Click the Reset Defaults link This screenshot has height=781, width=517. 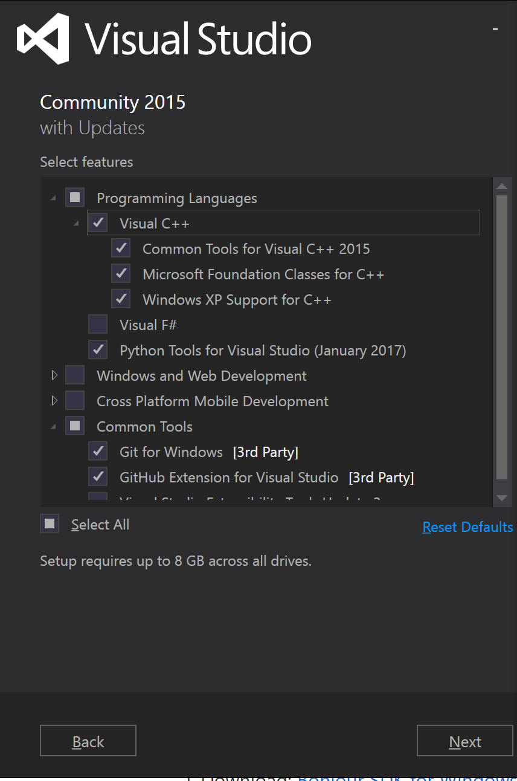[x=467, y=527]
